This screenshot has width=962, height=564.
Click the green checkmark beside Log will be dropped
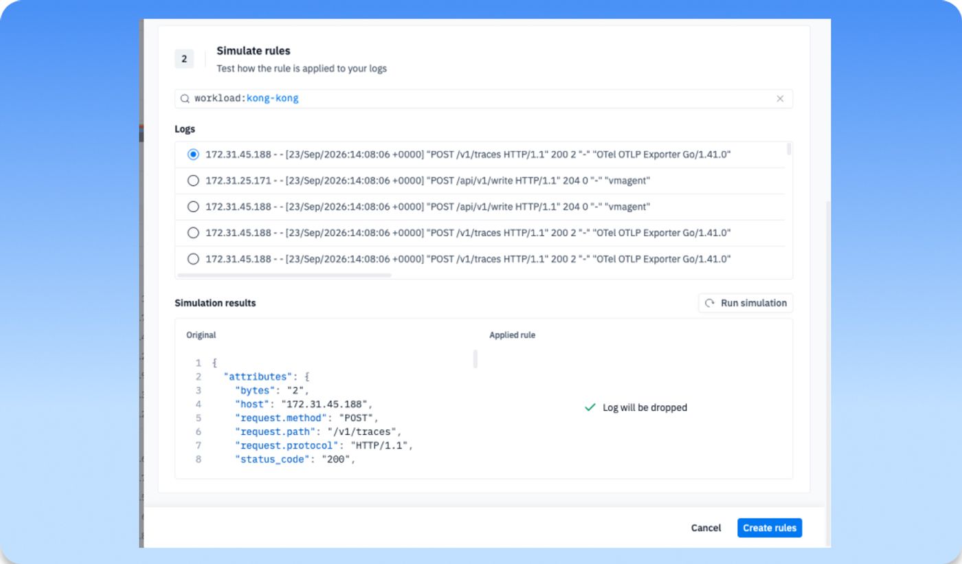590,407
